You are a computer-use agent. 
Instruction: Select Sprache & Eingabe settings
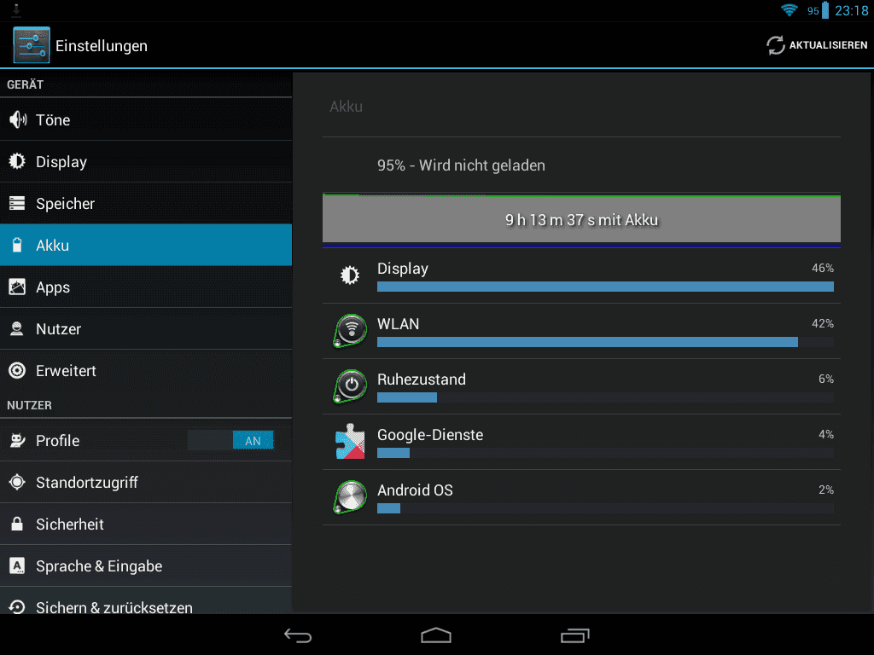point(146,566)
